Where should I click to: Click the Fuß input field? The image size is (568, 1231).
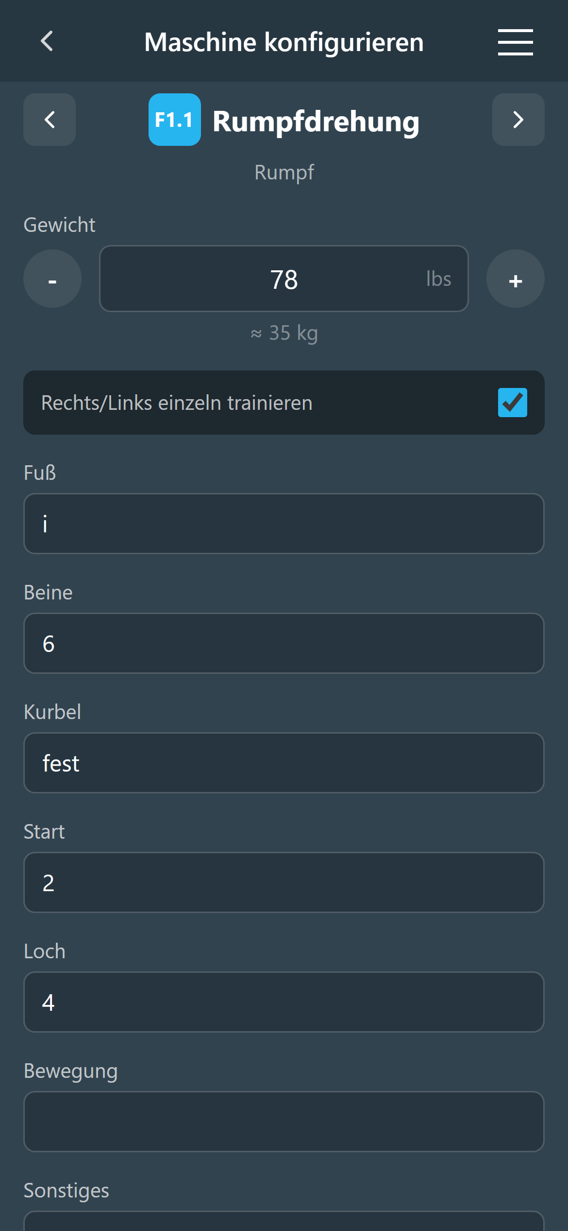click(284, 524)
